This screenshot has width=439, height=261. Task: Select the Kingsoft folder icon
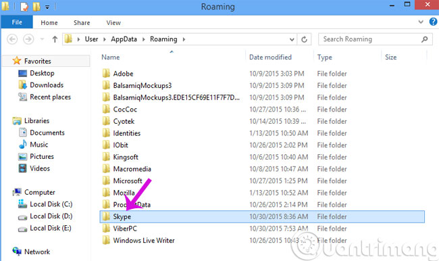coord(107,157)
